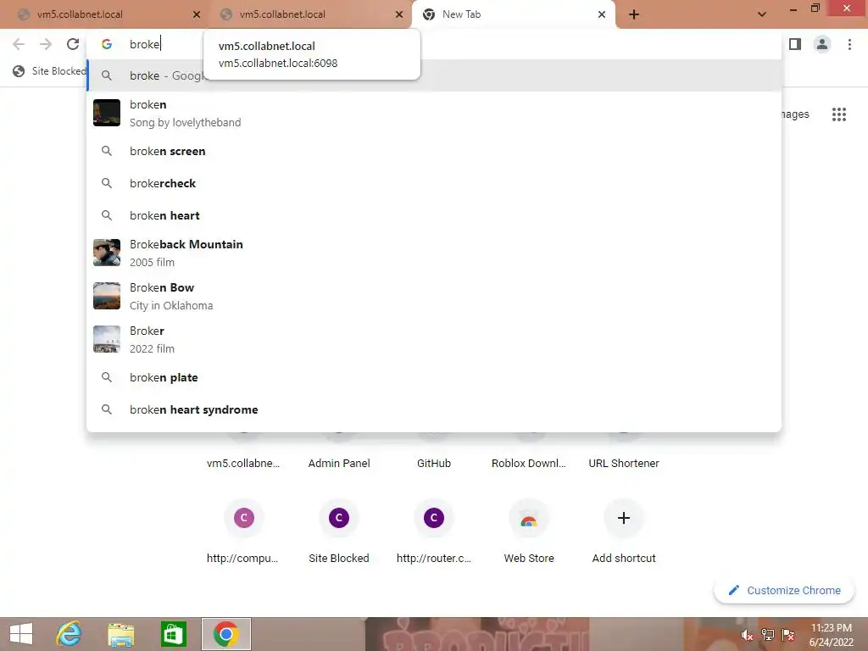
Task: Choose Brokeback Mountain 2005 film suggestion
Action: coord(434,253)
